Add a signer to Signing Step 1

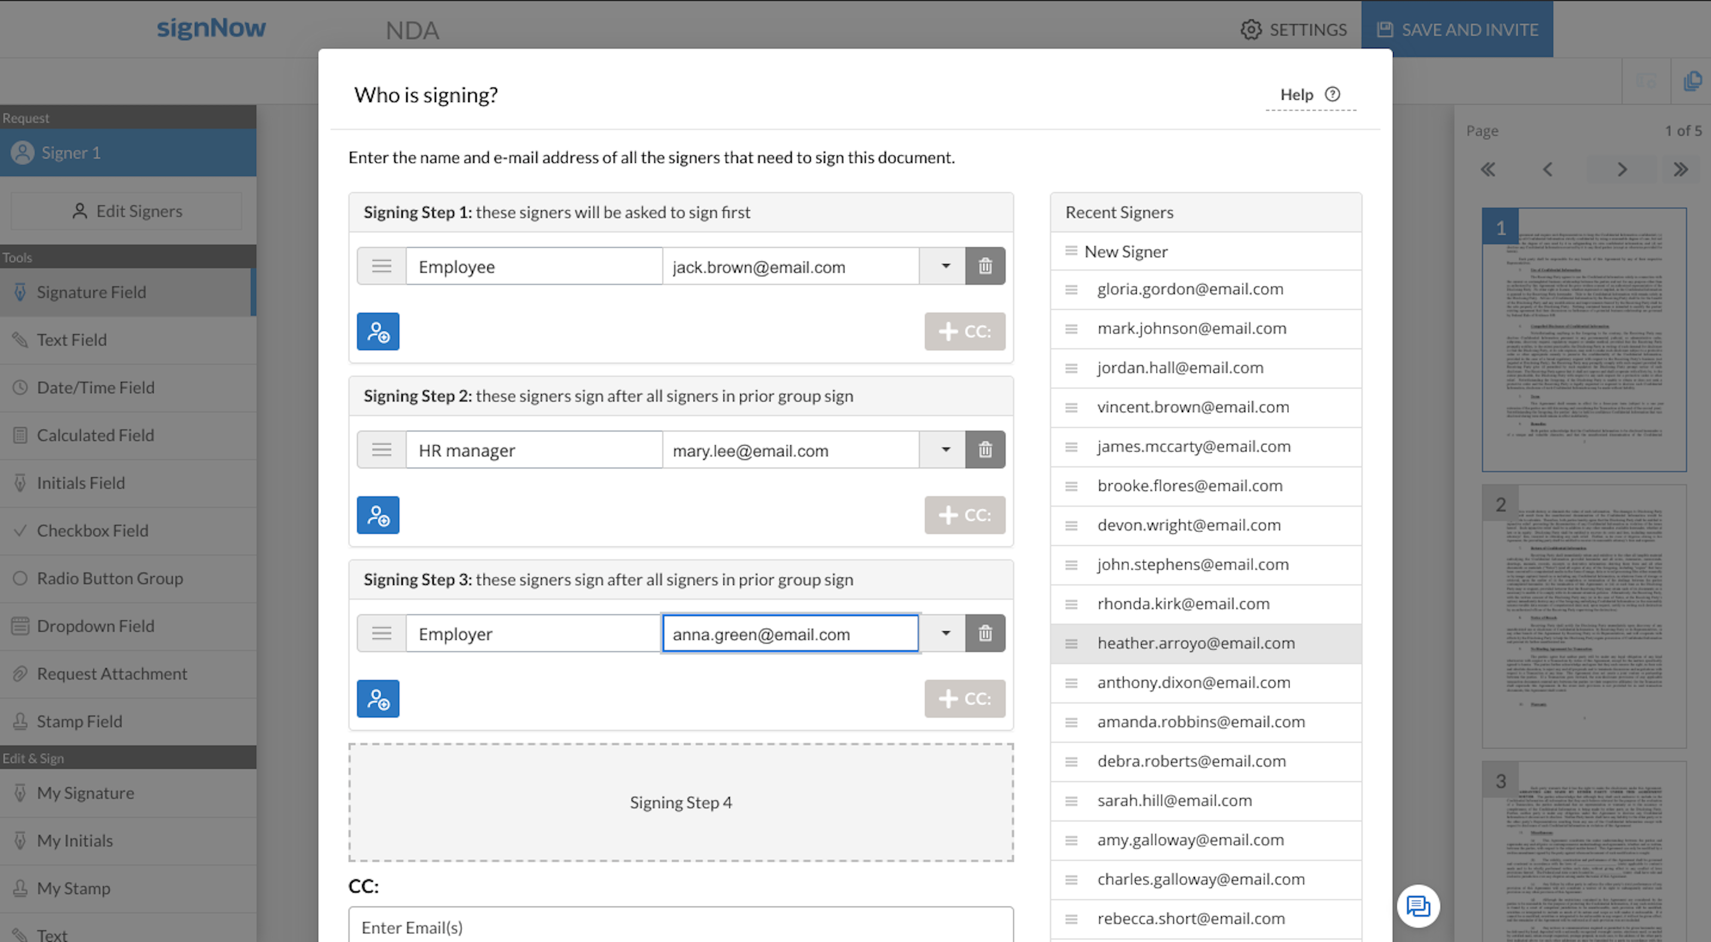pos(377,331)
